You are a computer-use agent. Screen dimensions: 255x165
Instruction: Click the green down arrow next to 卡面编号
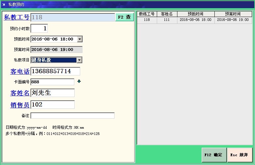(x=79, y=81)
